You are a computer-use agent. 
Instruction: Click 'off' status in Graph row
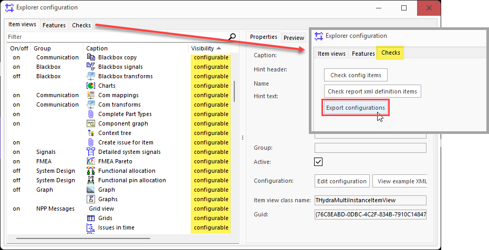coord(16,190)
